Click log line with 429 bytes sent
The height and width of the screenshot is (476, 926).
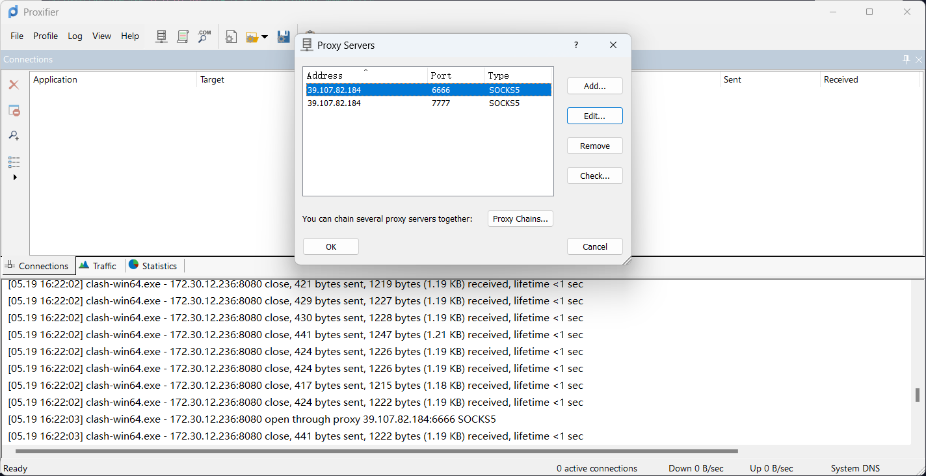tap(296, 301)
